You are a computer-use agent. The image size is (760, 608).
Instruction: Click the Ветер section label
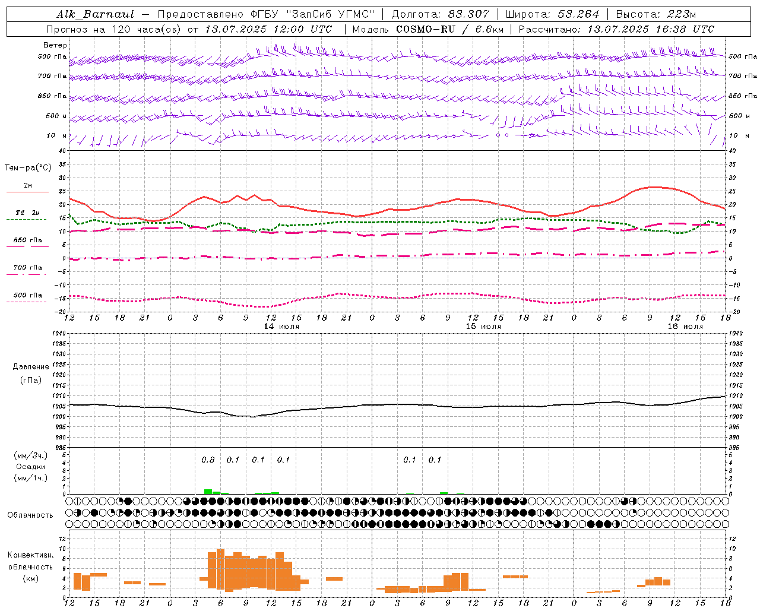click(x=55, y=45)
